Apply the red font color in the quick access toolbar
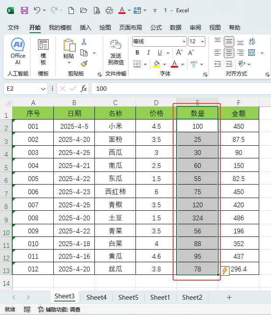Viewport: 271px width, 315px height. pos(122,10)
